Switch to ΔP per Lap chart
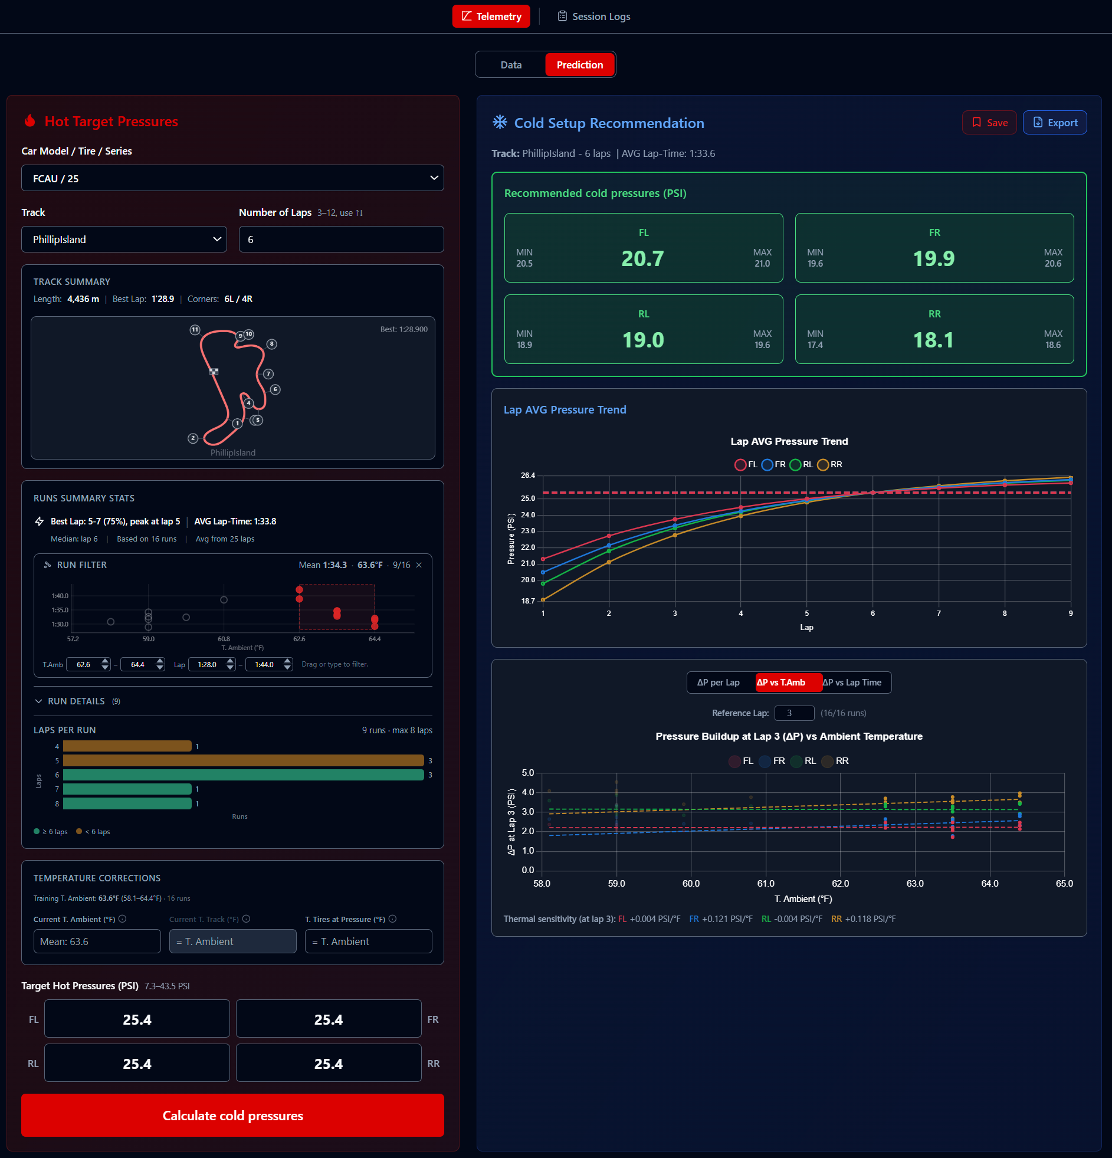Screen dimensions: 1112x1158 click(717, 683)
